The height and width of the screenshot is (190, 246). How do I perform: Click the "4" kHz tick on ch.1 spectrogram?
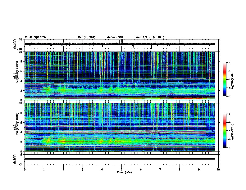point(21,81)
